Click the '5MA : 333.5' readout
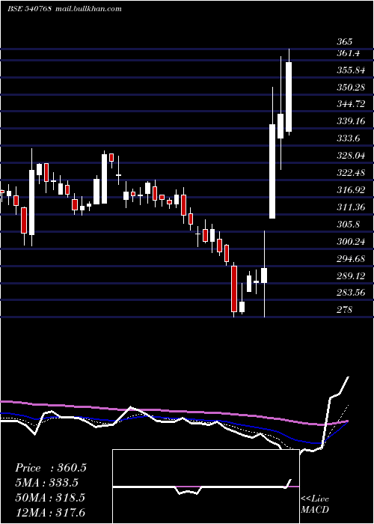This screenshot has height=524, width=374. pyautogui.click(x=46, y=483)
